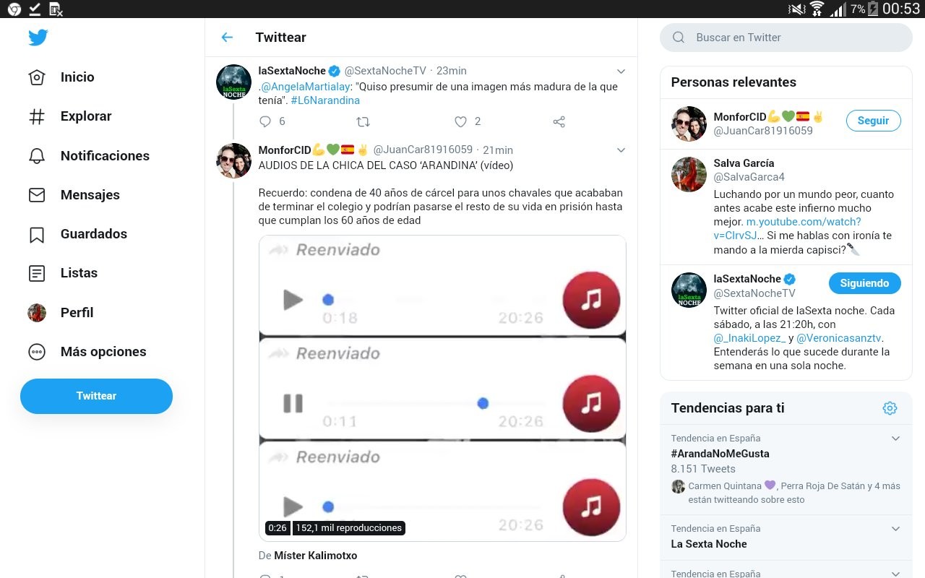Open options caret on laSextaNoche tweet
The width and height of the screenshot is (925, 578).
[x=621, y=71]
